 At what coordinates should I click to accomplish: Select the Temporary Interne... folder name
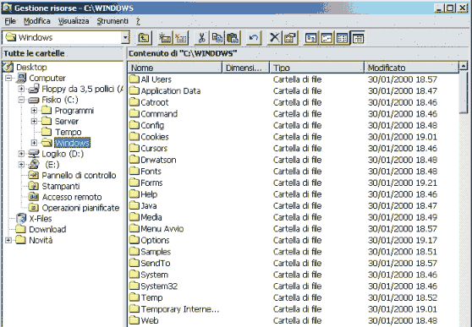[x=180, y=309]
